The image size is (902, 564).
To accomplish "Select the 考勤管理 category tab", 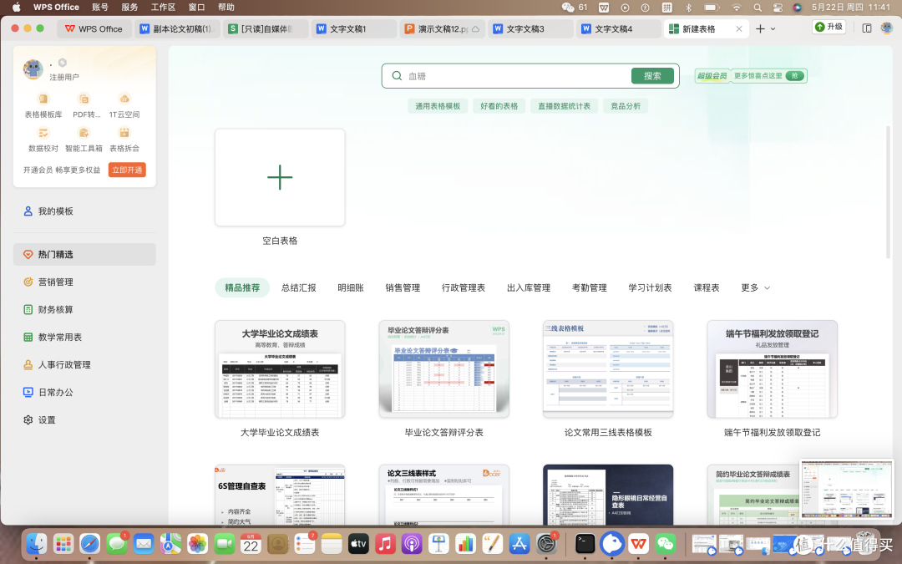I will point(589,287).
